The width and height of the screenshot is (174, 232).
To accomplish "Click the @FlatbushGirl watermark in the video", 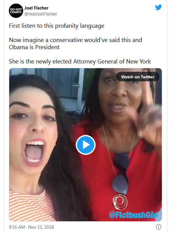I will click(x=134, y=215).
